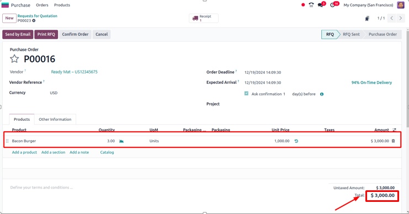Click Send by Email button

18,34
